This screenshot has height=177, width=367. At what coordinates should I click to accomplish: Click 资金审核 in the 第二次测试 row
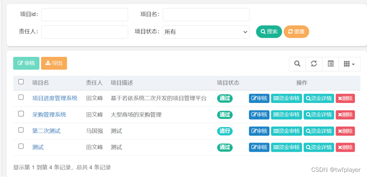pos(287,131)
